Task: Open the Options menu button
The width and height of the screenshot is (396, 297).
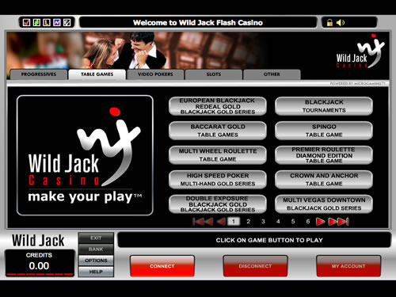Action: click(x=96, y=261)
